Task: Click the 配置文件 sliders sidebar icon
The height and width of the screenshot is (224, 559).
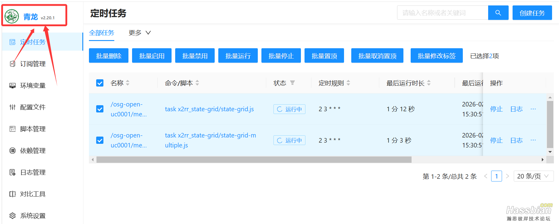Action: tap(12, 107)
